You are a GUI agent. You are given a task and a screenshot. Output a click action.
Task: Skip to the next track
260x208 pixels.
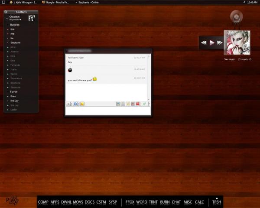point(220,43)
